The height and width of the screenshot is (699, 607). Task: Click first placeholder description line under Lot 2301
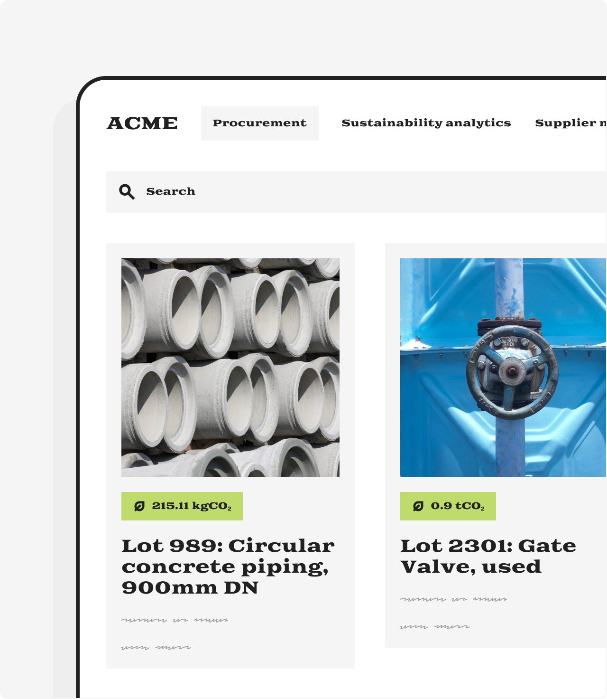(x=453, y=599)
